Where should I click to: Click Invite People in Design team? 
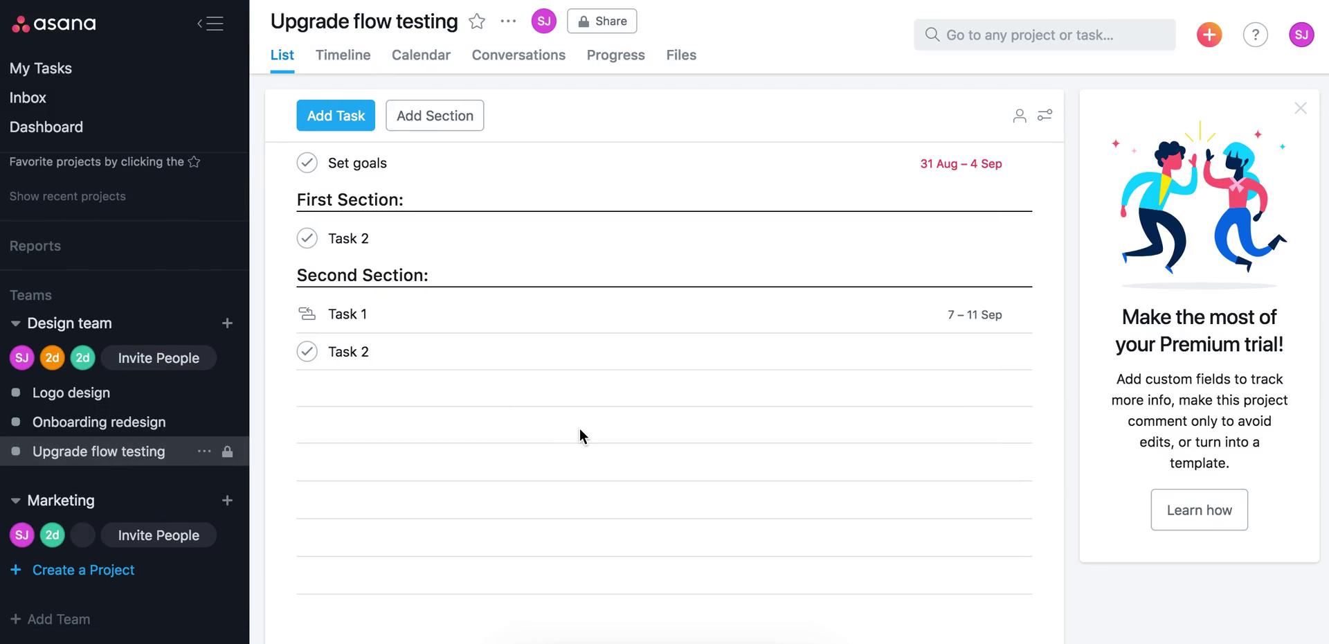pos(159,358)
